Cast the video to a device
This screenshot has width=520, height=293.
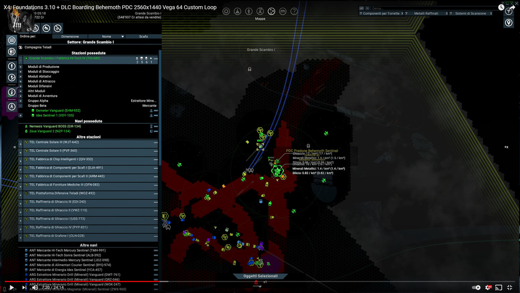[499, 288]
